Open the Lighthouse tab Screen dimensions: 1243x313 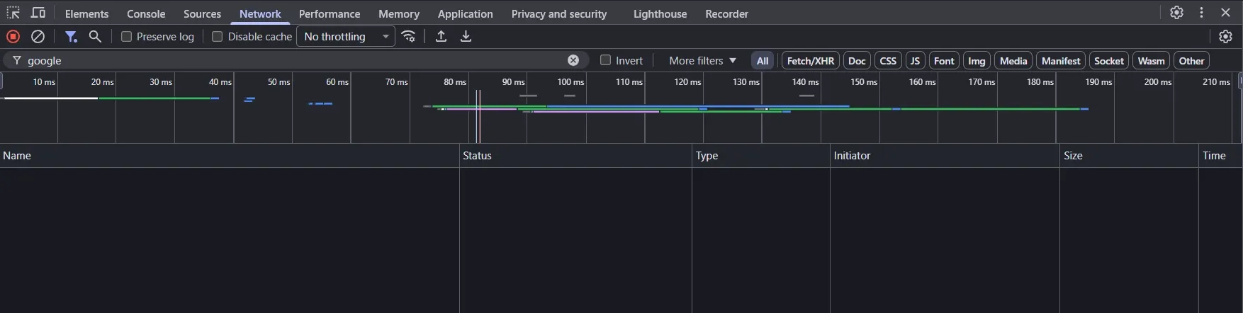[660, 14]
